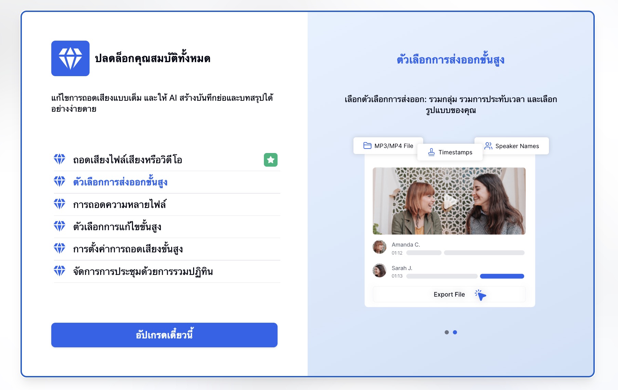Viewport: 618px width, 390px height.
Task: Select the ตัวเลือกการแก้ไขขั้นสูง feature item
Action: [167, 227]
